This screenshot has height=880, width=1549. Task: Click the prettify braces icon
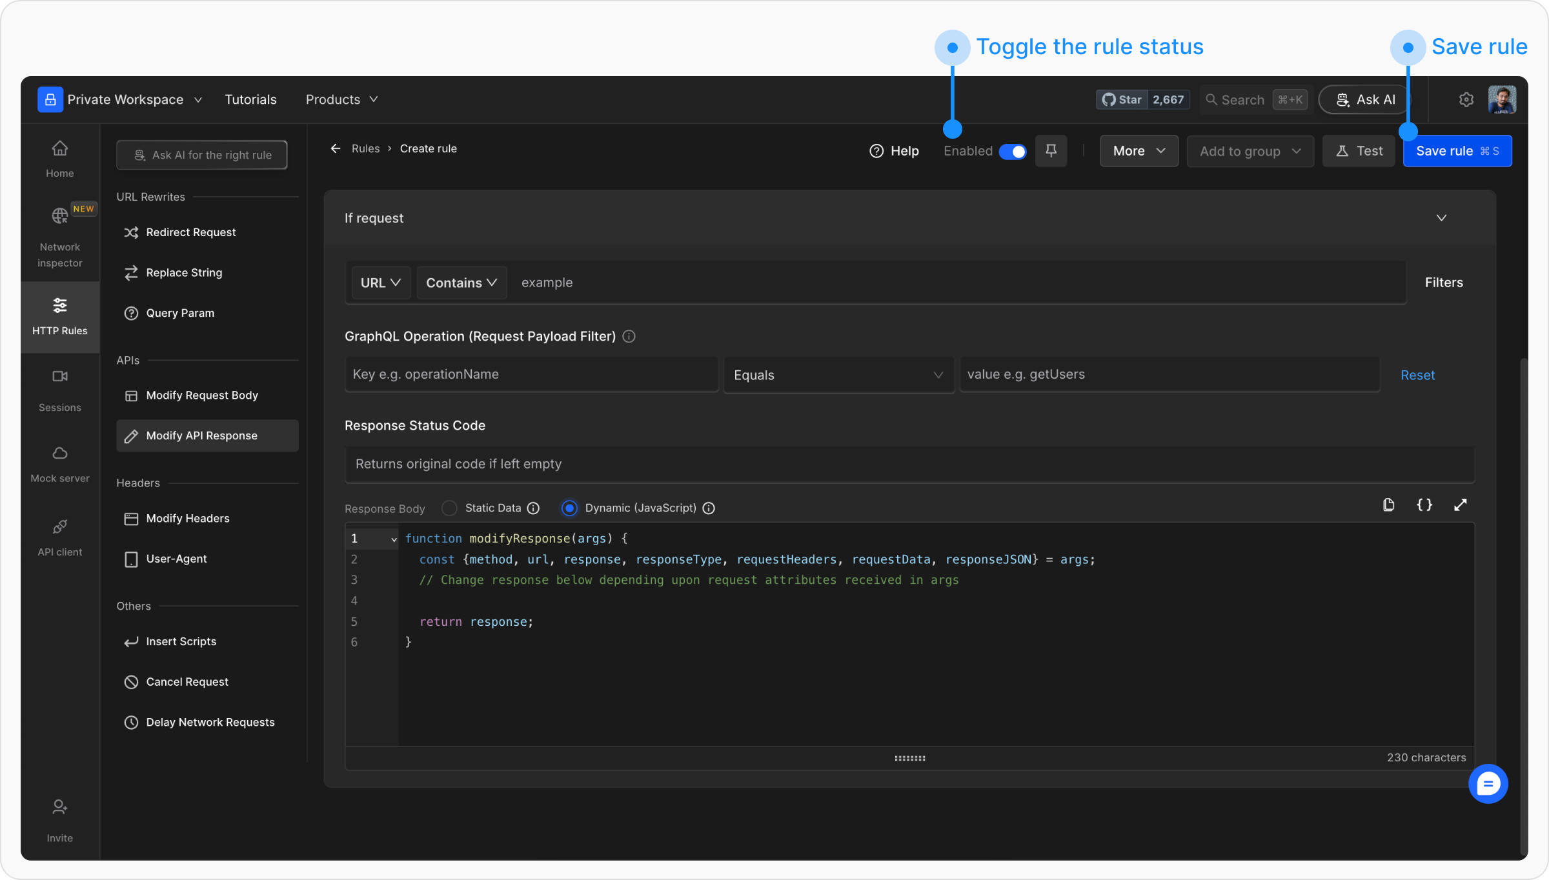tap(1424, 505)
